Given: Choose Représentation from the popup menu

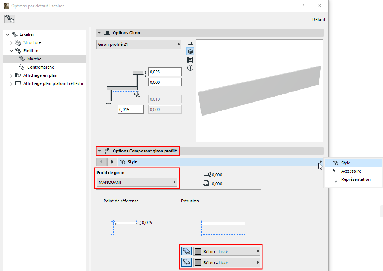Looking at the screenshot, I should (355, 179).
